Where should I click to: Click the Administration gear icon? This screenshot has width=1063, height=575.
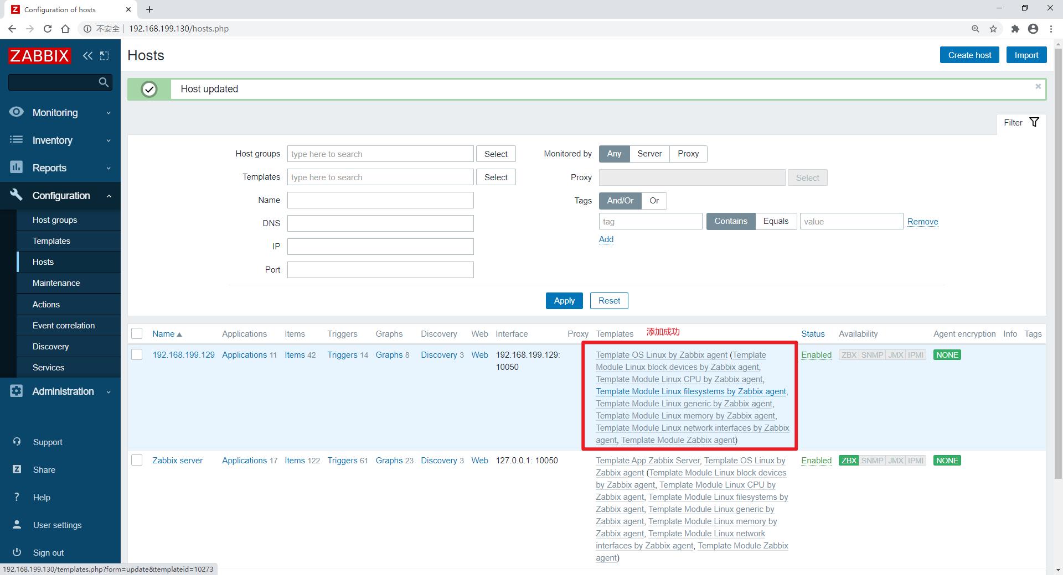(x=17, y=391)
